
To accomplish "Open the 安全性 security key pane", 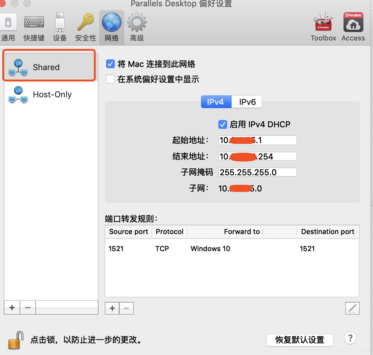I will click(x=86, y=27).
